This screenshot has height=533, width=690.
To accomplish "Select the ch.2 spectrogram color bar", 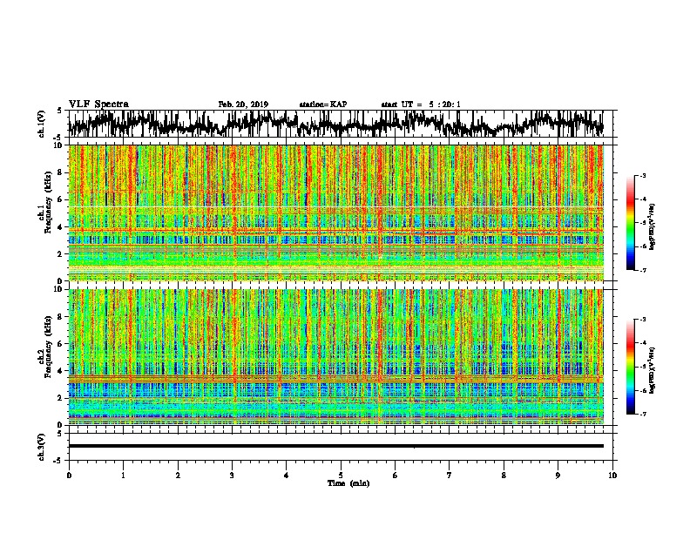I will coord(630,367).
